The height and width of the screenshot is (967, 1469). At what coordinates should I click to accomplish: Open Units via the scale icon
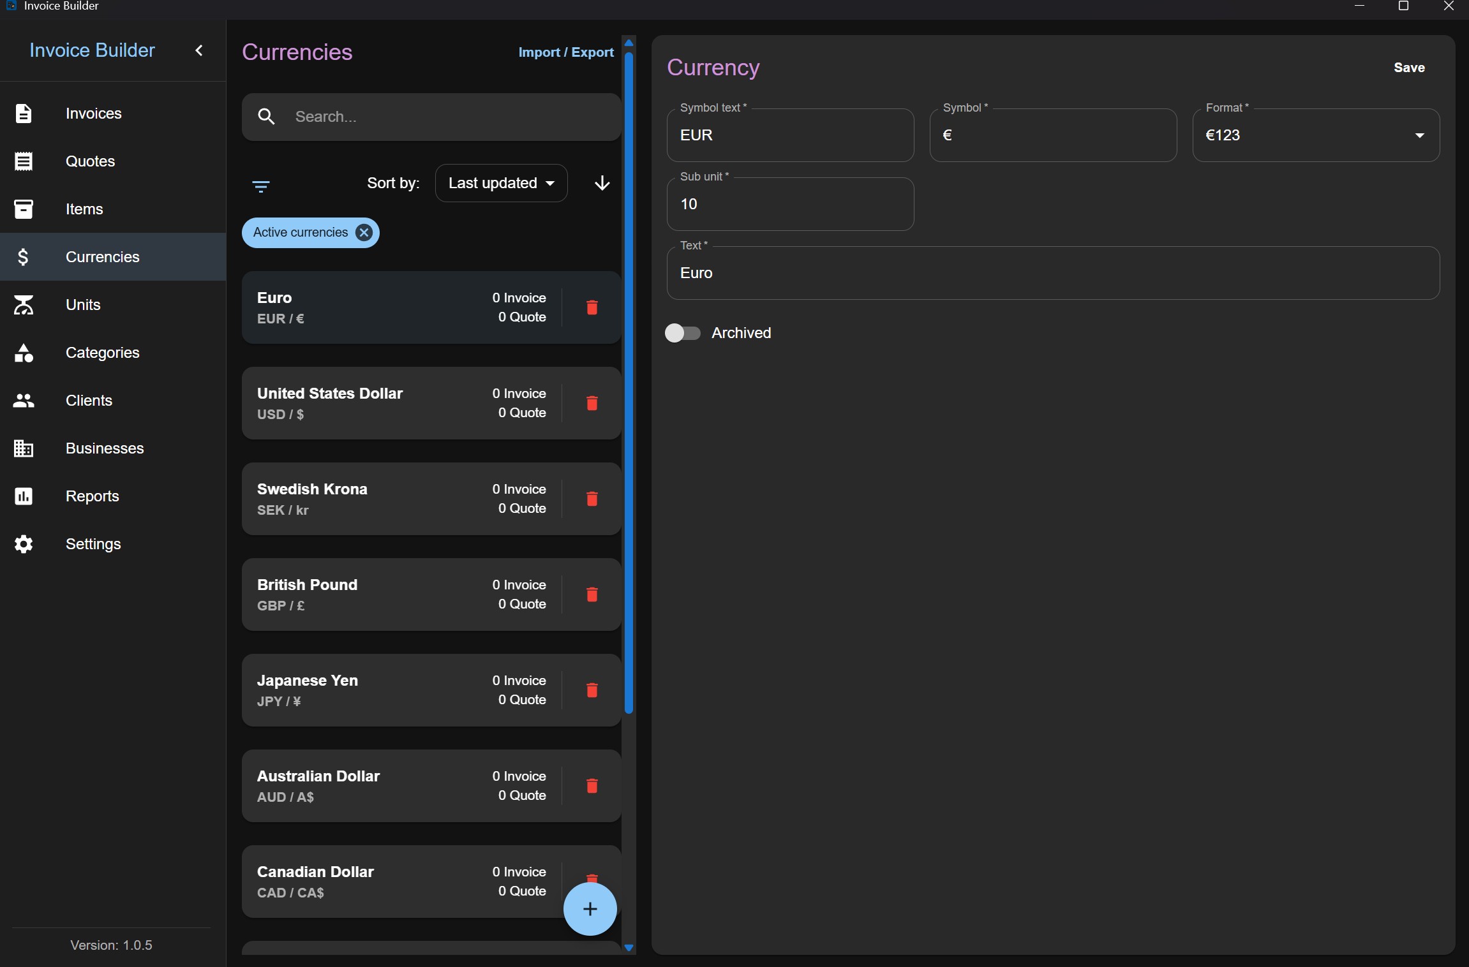[x=24, y=305]
